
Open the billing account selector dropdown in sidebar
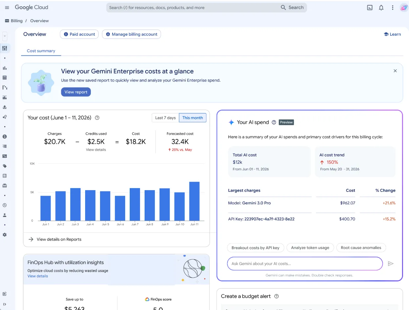click(5, 36)
